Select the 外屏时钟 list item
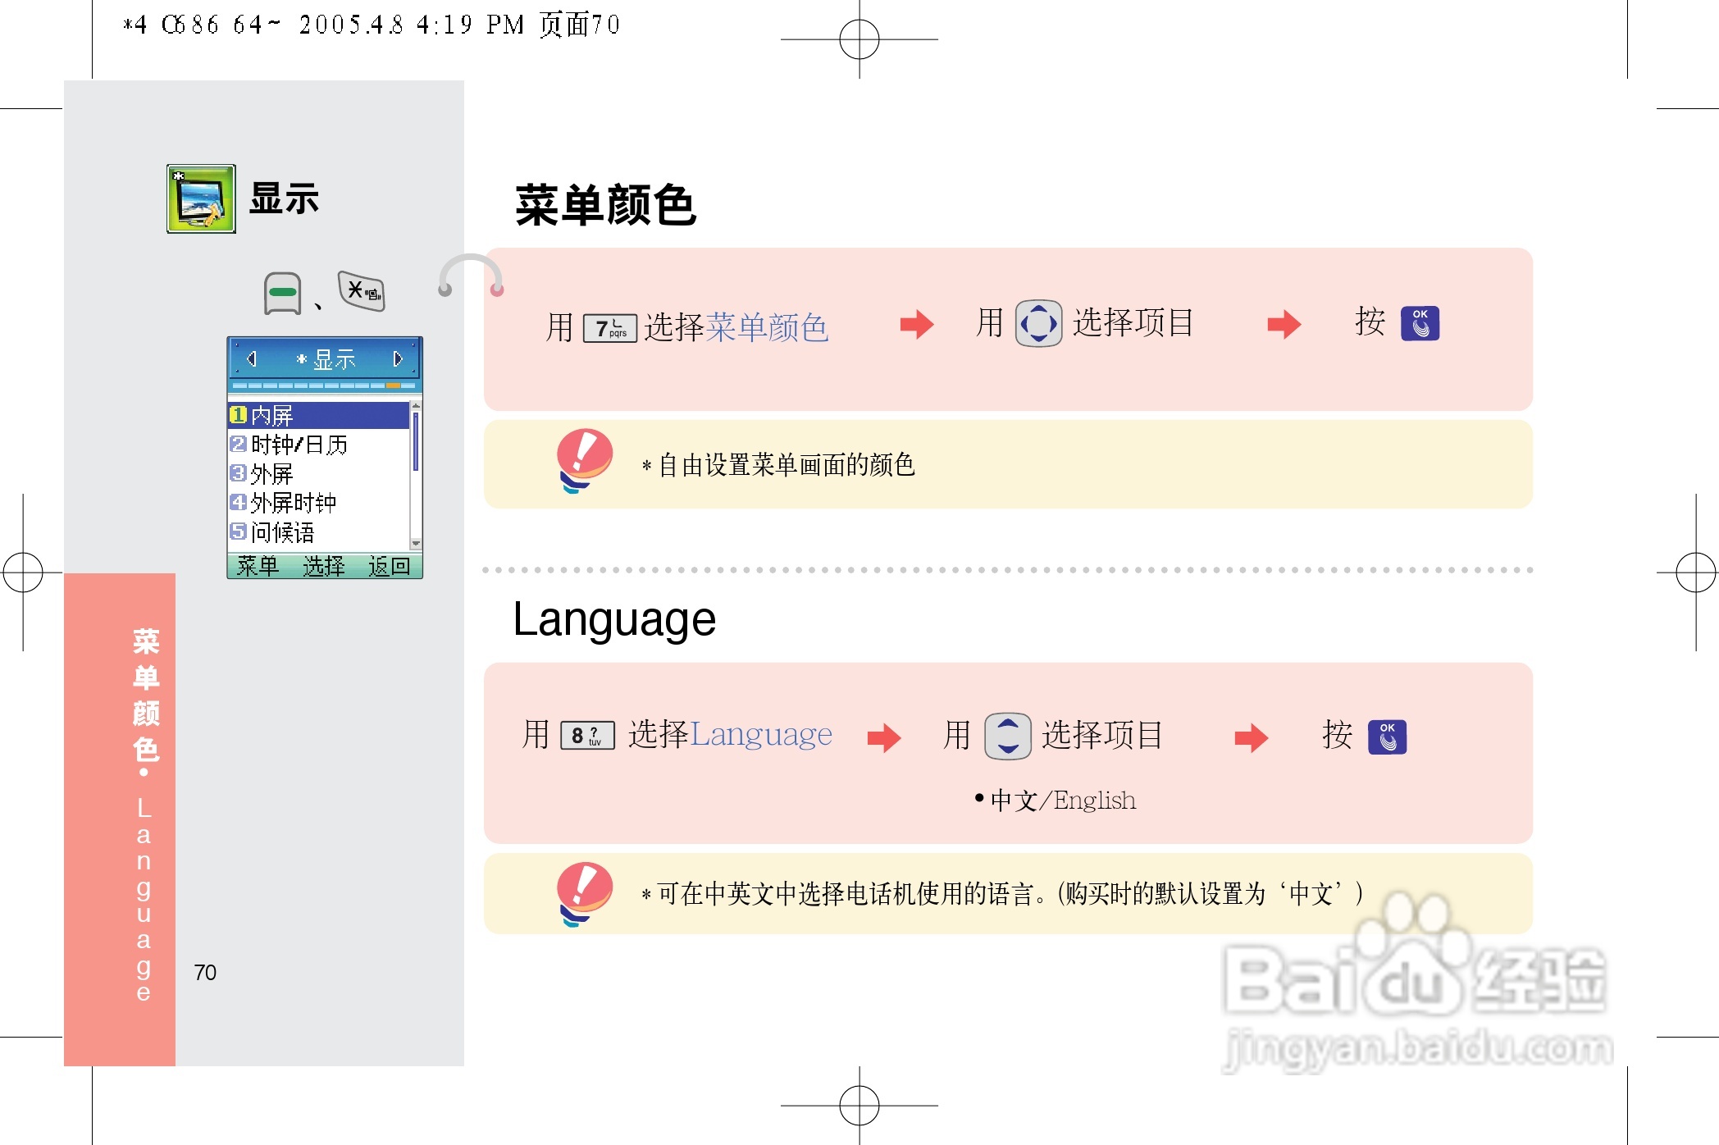 point(294,503)
